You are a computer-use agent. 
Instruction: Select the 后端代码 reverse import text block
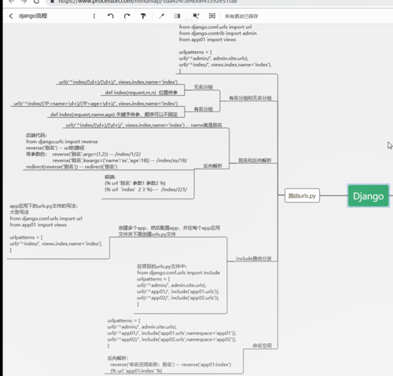106,151
